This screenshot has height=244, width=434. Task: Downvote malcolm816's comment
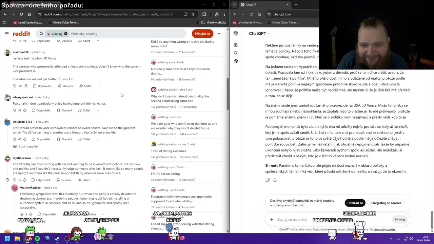pyautogui.click(x=26, y=86)
